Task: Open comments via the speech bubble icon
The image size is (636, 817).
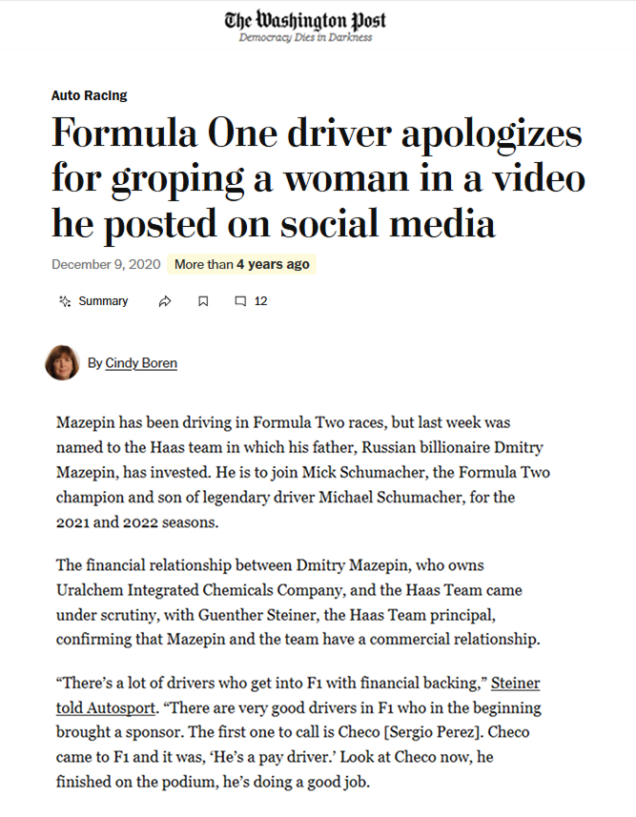Action: [x=240, y=301]
